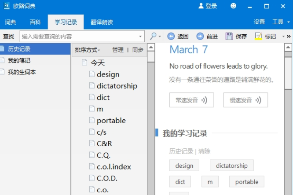The width and height of the screenshot is (293, 195).
Task: Click the magnifier search icon
Action: tap(153, 37)
